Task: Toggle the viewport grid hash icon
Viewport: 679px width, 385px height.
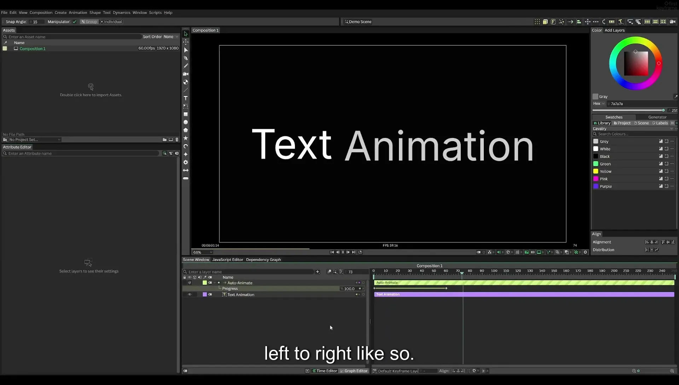Action: (x=517, y=252)
